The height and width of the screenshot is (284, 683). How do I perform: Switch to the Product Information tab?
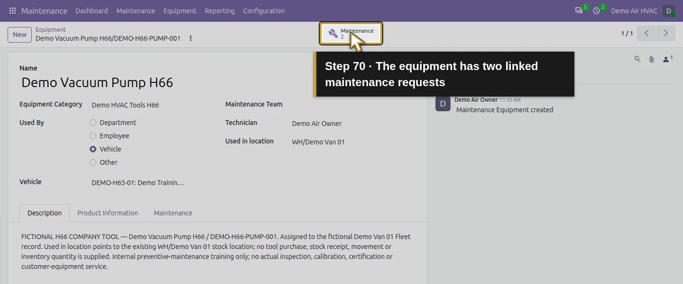click(x=108, y=213)
